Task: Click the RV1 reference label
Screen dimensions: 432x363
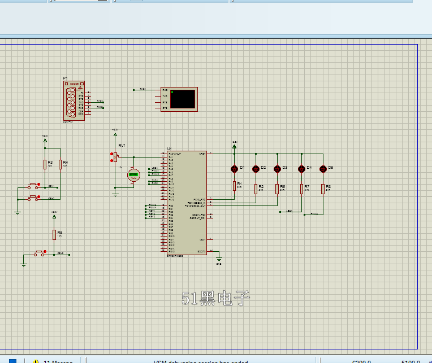Action: coord(122,145)
